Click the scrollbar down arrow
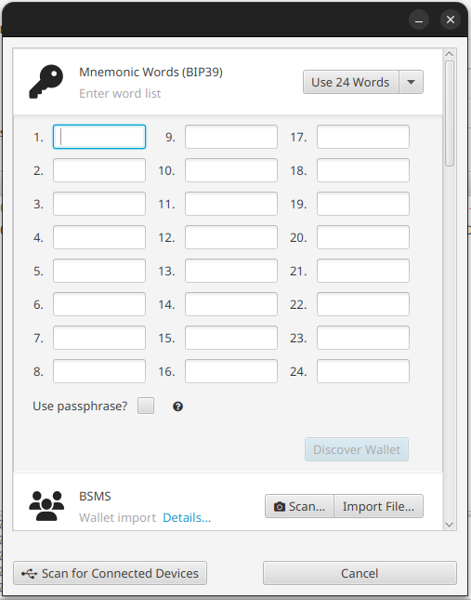This screenshot has height=600, width=471. (450, 525)
